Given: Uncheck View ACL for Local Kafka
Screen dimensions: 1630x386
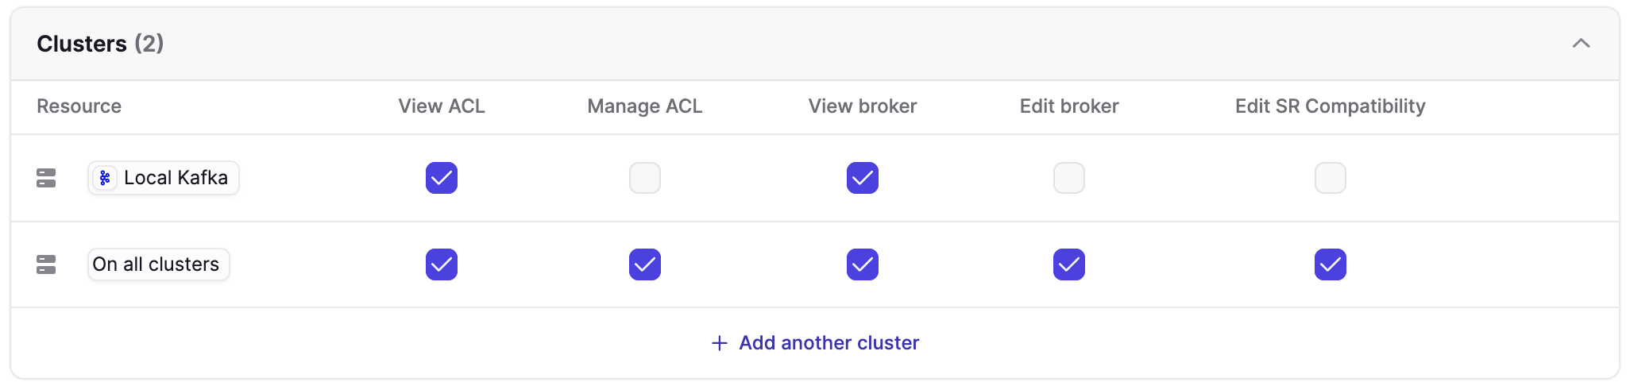Looking at the screenshot, I should (442, 178).
